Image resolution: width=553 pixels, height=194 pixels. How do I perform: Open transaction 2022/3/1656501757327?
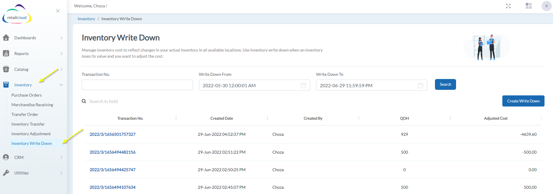(x=112, y=134)
